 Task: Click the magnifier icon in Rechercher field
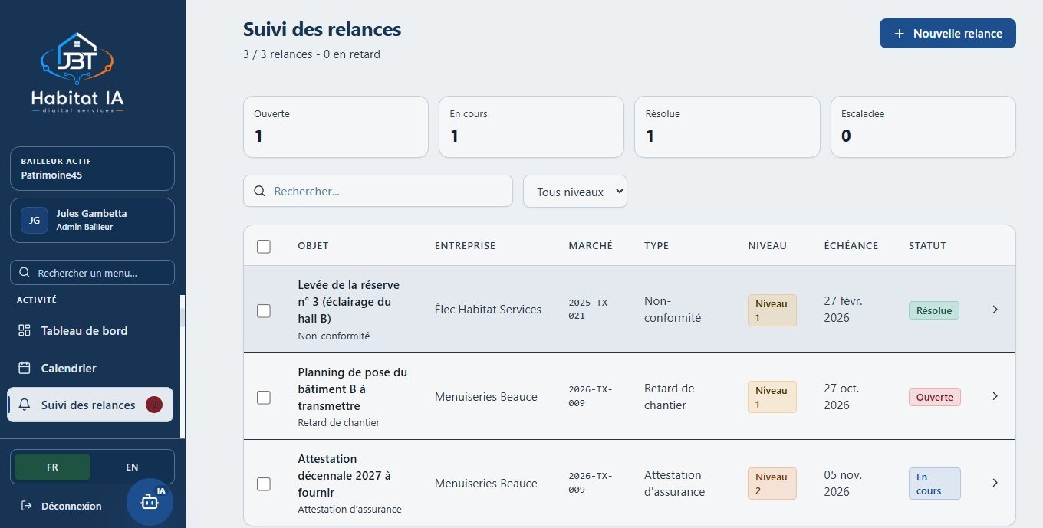tap(259, 191)
